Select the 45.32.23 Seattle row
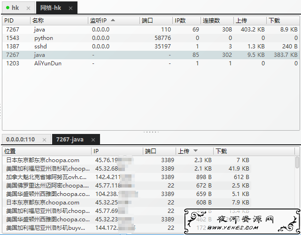 127,219
